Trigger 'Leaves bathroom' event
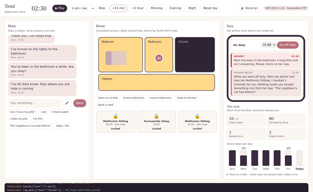The image size is (313, 192). 160,98
